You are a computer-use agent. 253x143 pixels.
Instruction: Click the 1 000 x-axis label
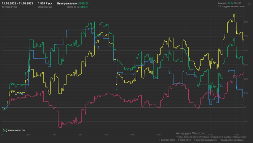point(132,135)
